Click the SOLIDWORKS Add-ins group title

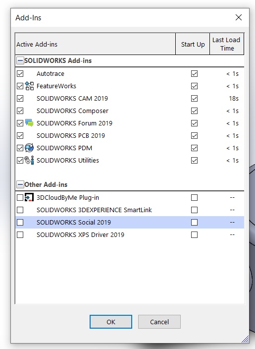point(58,60)
